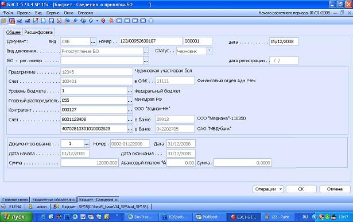The image size is (353, 222).
Task: Click the Сумма field showing 12000.000
Action: point(90,163)
